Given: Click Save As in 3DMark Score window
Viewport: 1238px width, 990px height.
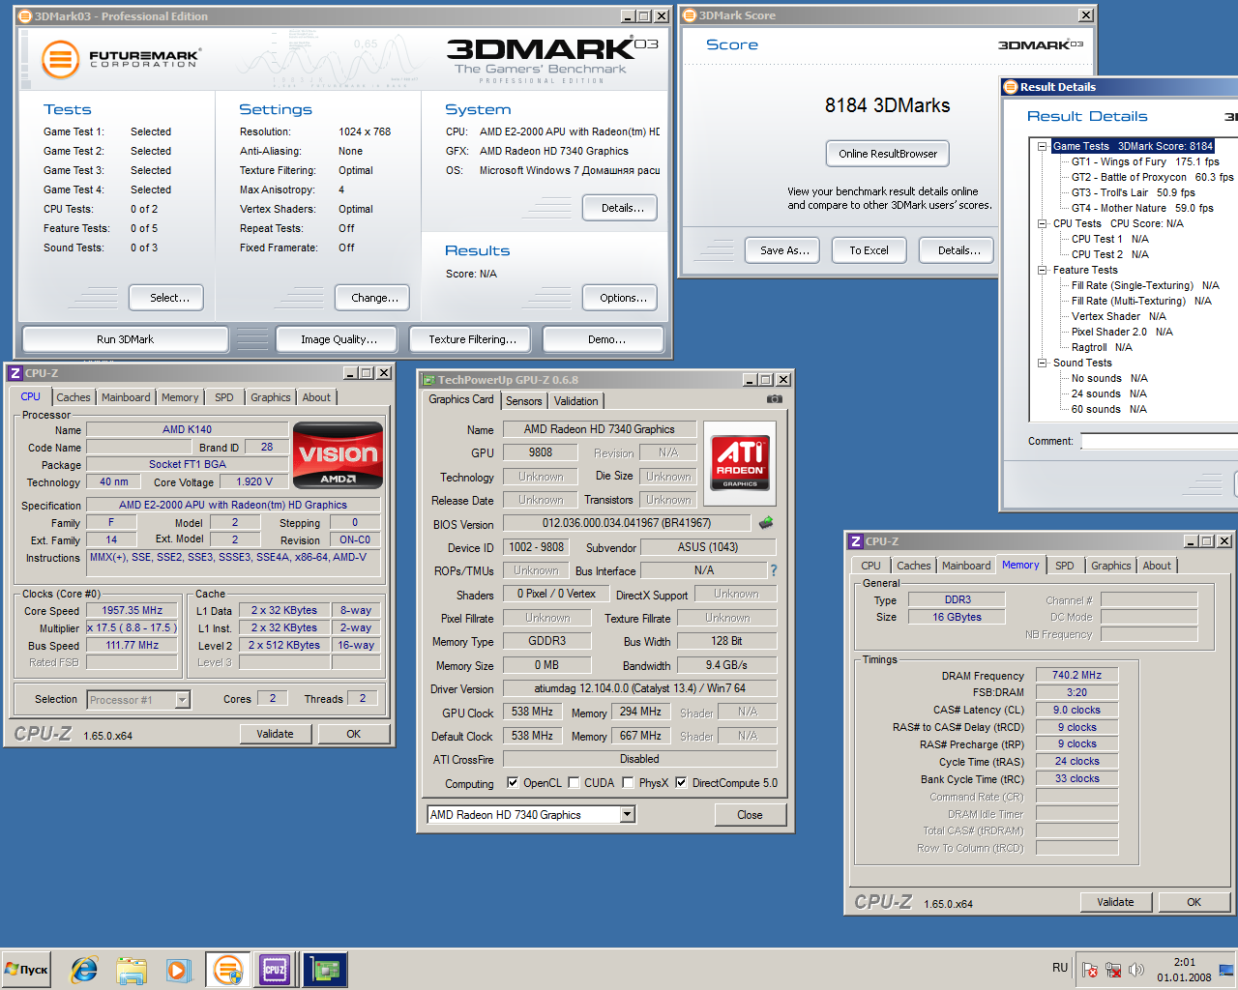Looking at the screenshot, I should pyautogui.click(x=783, y=250).
